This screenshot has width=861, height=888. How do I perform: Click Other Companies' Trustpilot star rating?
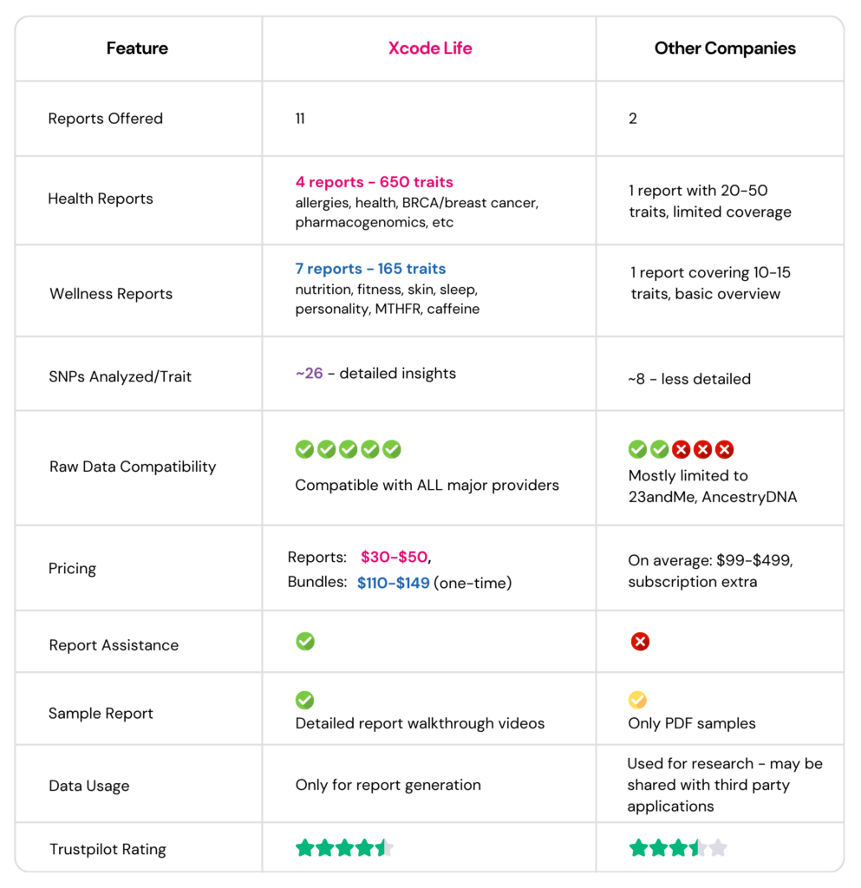(x=678, y=848)
